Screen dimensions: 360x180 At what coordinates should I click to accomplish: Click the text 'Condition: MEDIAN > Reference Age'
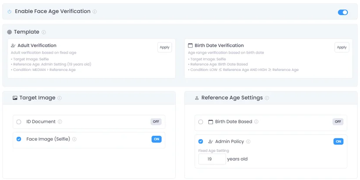44,70
